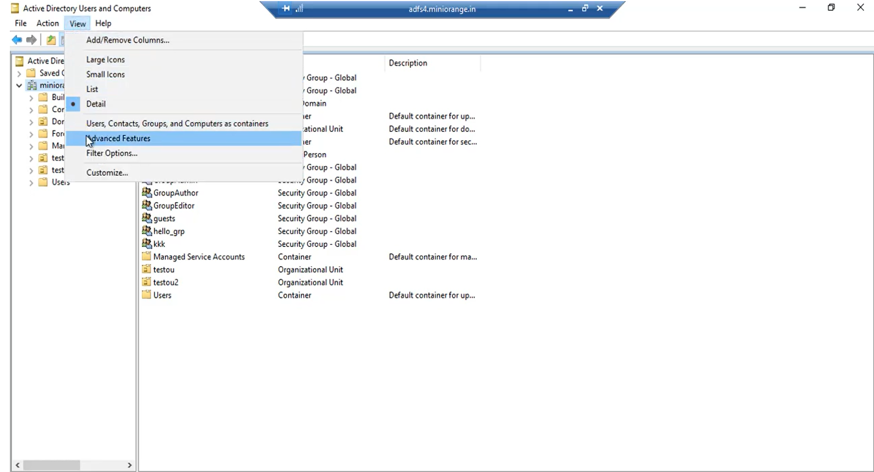
Task: Expand the Builtin tree node
Action: coord(31,97)
